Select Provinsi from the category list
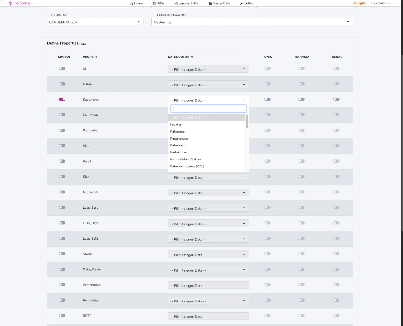The height and width of the screenshot is (326, 403). [x=176, y=124]
